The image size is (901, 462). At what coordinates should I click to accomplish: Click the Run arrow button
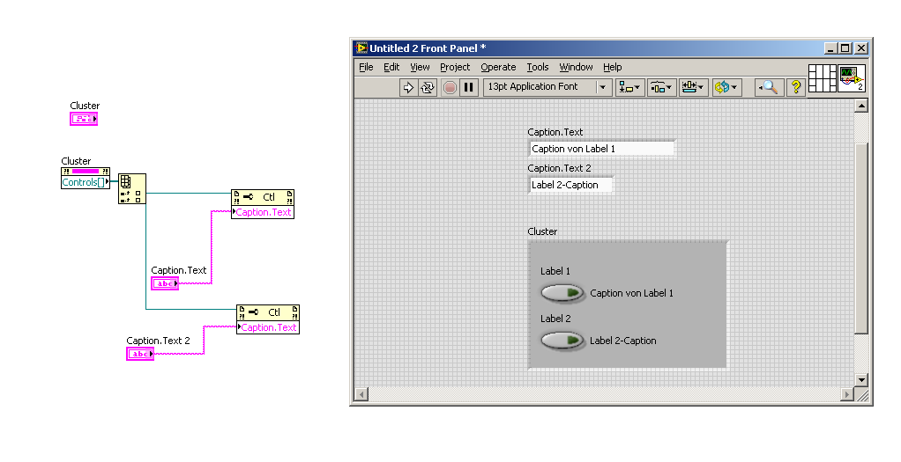(x=408, y=87)
